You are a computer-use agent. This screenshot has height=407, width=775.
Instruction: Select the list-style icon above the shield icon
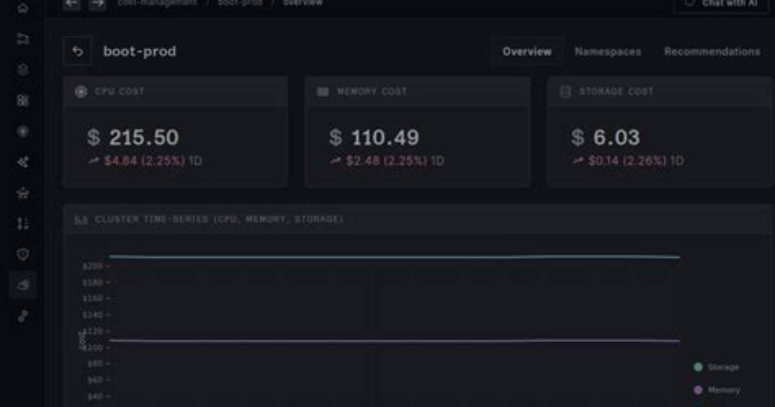[x=23, y=224]
